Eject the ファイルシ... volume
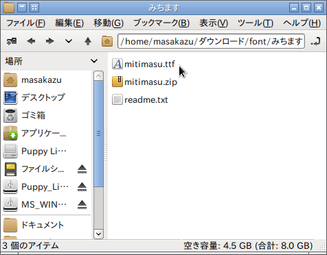The width and height of the screenshot is (327, 255). click(x=82, y=169)
